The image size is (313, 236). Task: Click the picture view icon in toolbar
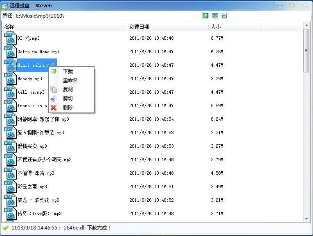(215, 16)
